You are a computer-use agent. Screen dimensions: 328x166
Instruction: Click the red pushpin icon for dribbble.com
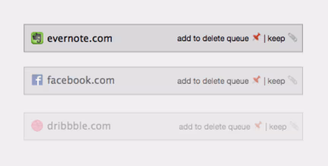point(258,126)
